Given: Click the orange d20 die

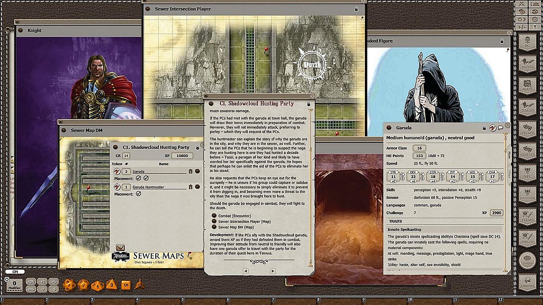Looking at the screenshot, I should click(69, 285).
